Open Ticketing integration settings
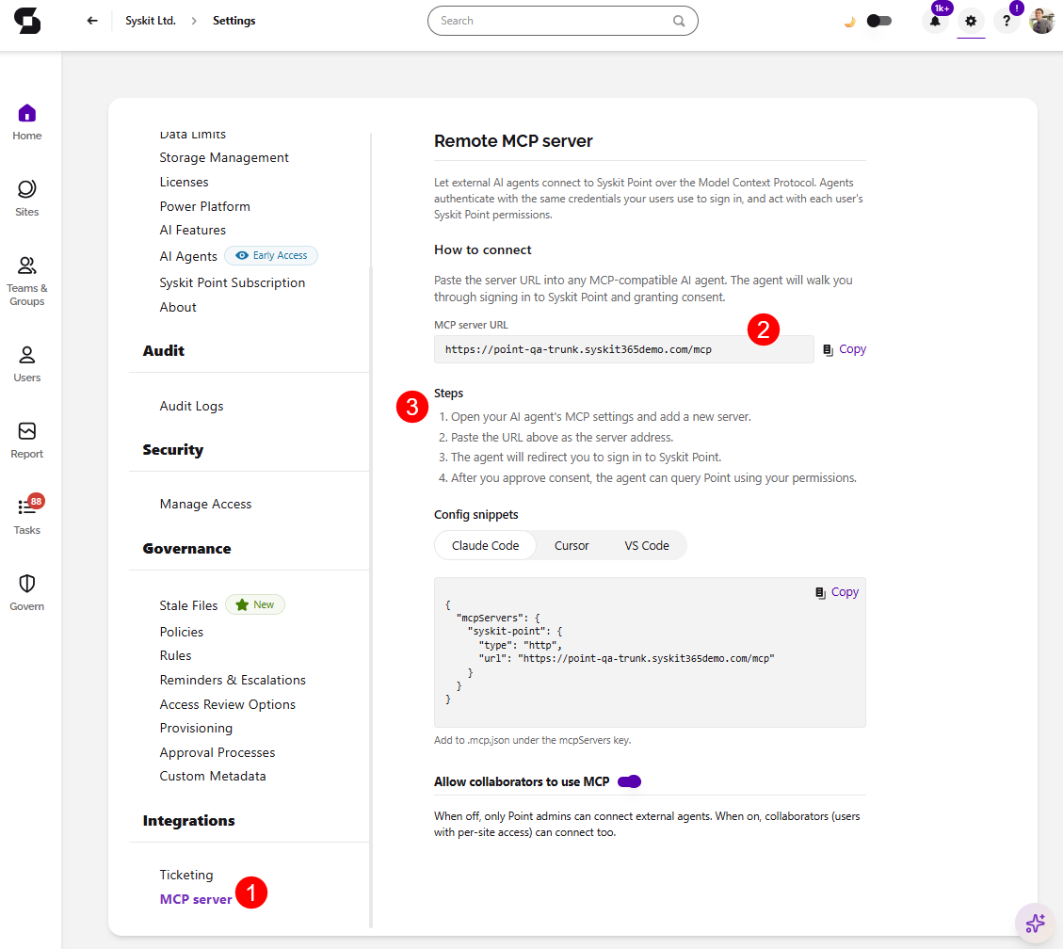Image resolution: width=1063 pixels, height=949 pixels. (x=185, y=875)
